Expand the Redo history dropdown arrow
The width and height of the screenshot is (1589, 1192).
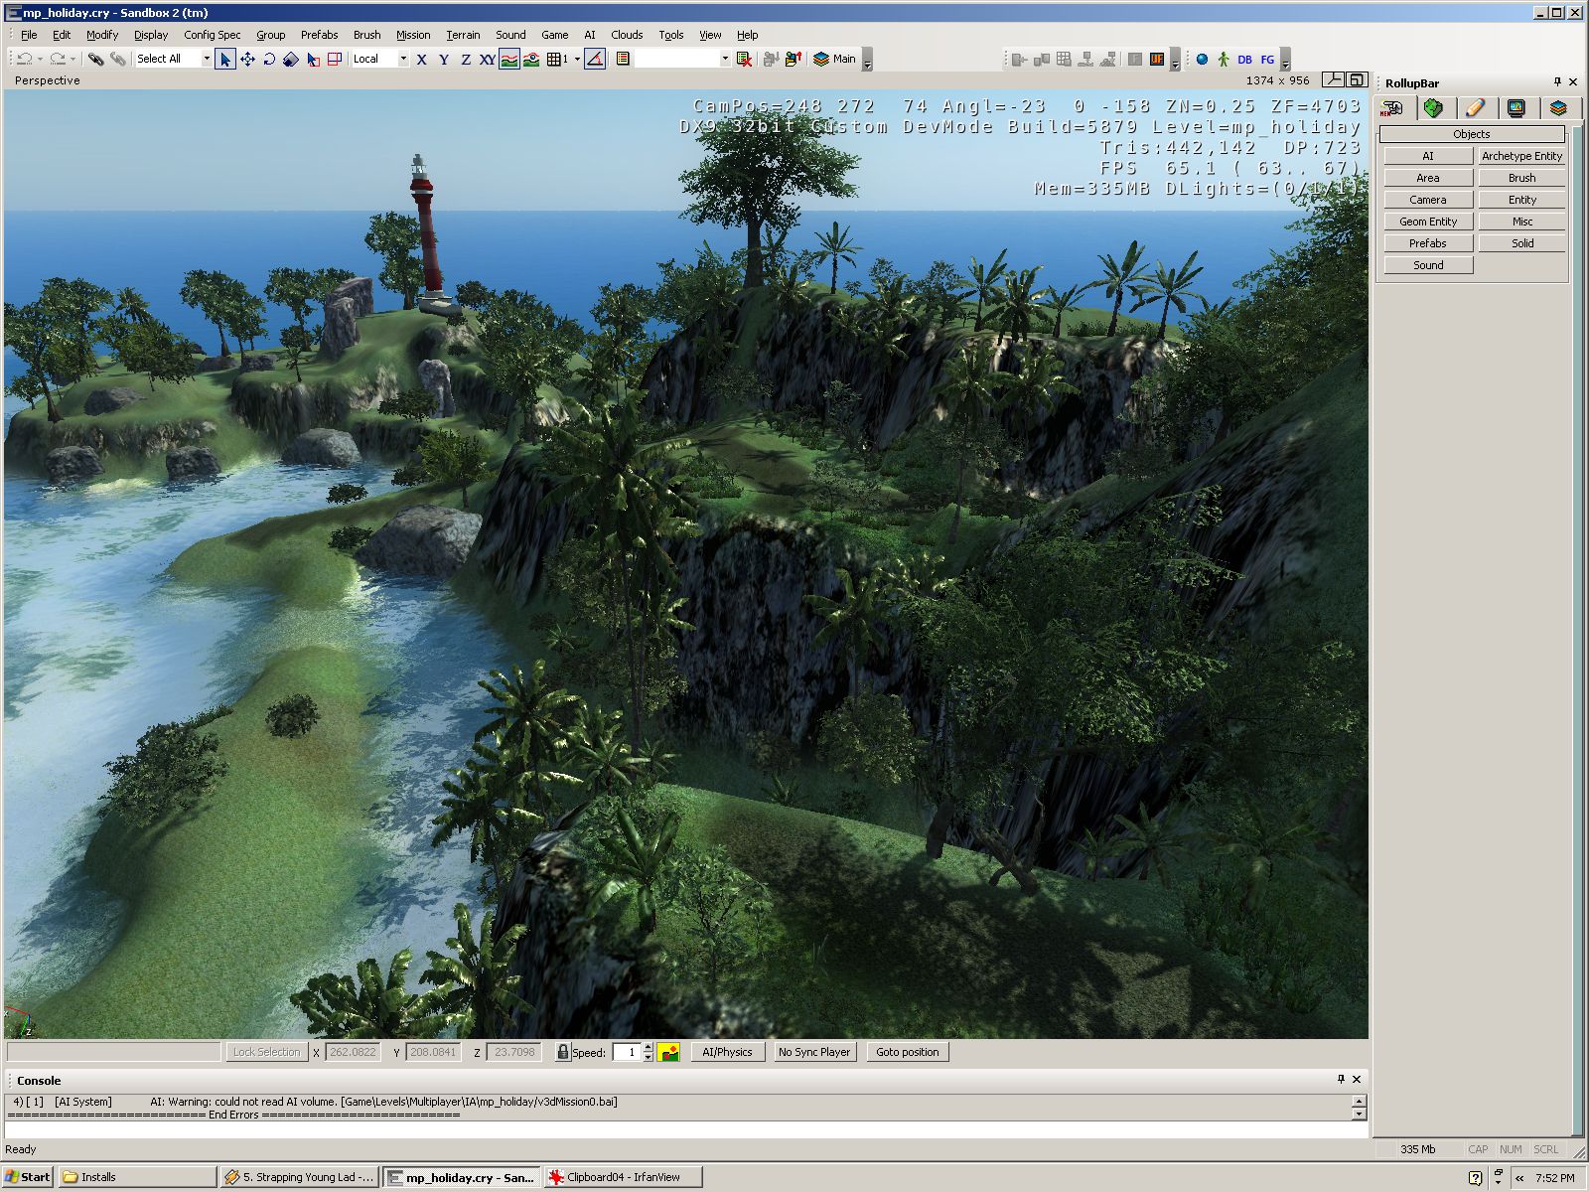point(72,60)
